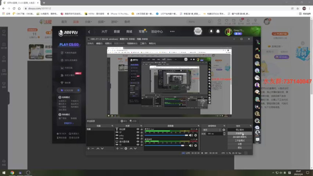This screenshot has height=176, width=313.
Task: Click the notification bell in 5E platform
Action: point(211,31)
